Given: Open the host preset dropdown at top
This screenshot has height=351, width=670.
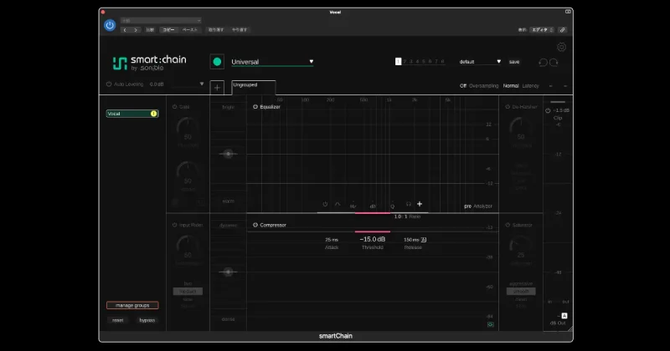Looking at the screenshot, I should tap(161, 20).
